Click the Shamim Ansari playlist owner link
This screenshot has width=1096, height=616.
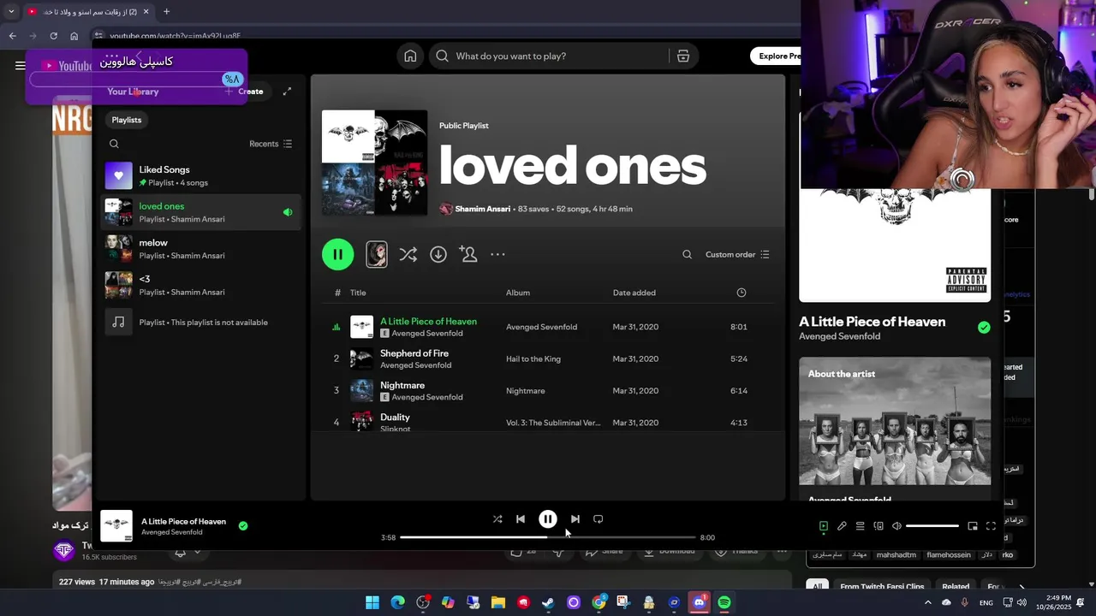pos(482,209)
